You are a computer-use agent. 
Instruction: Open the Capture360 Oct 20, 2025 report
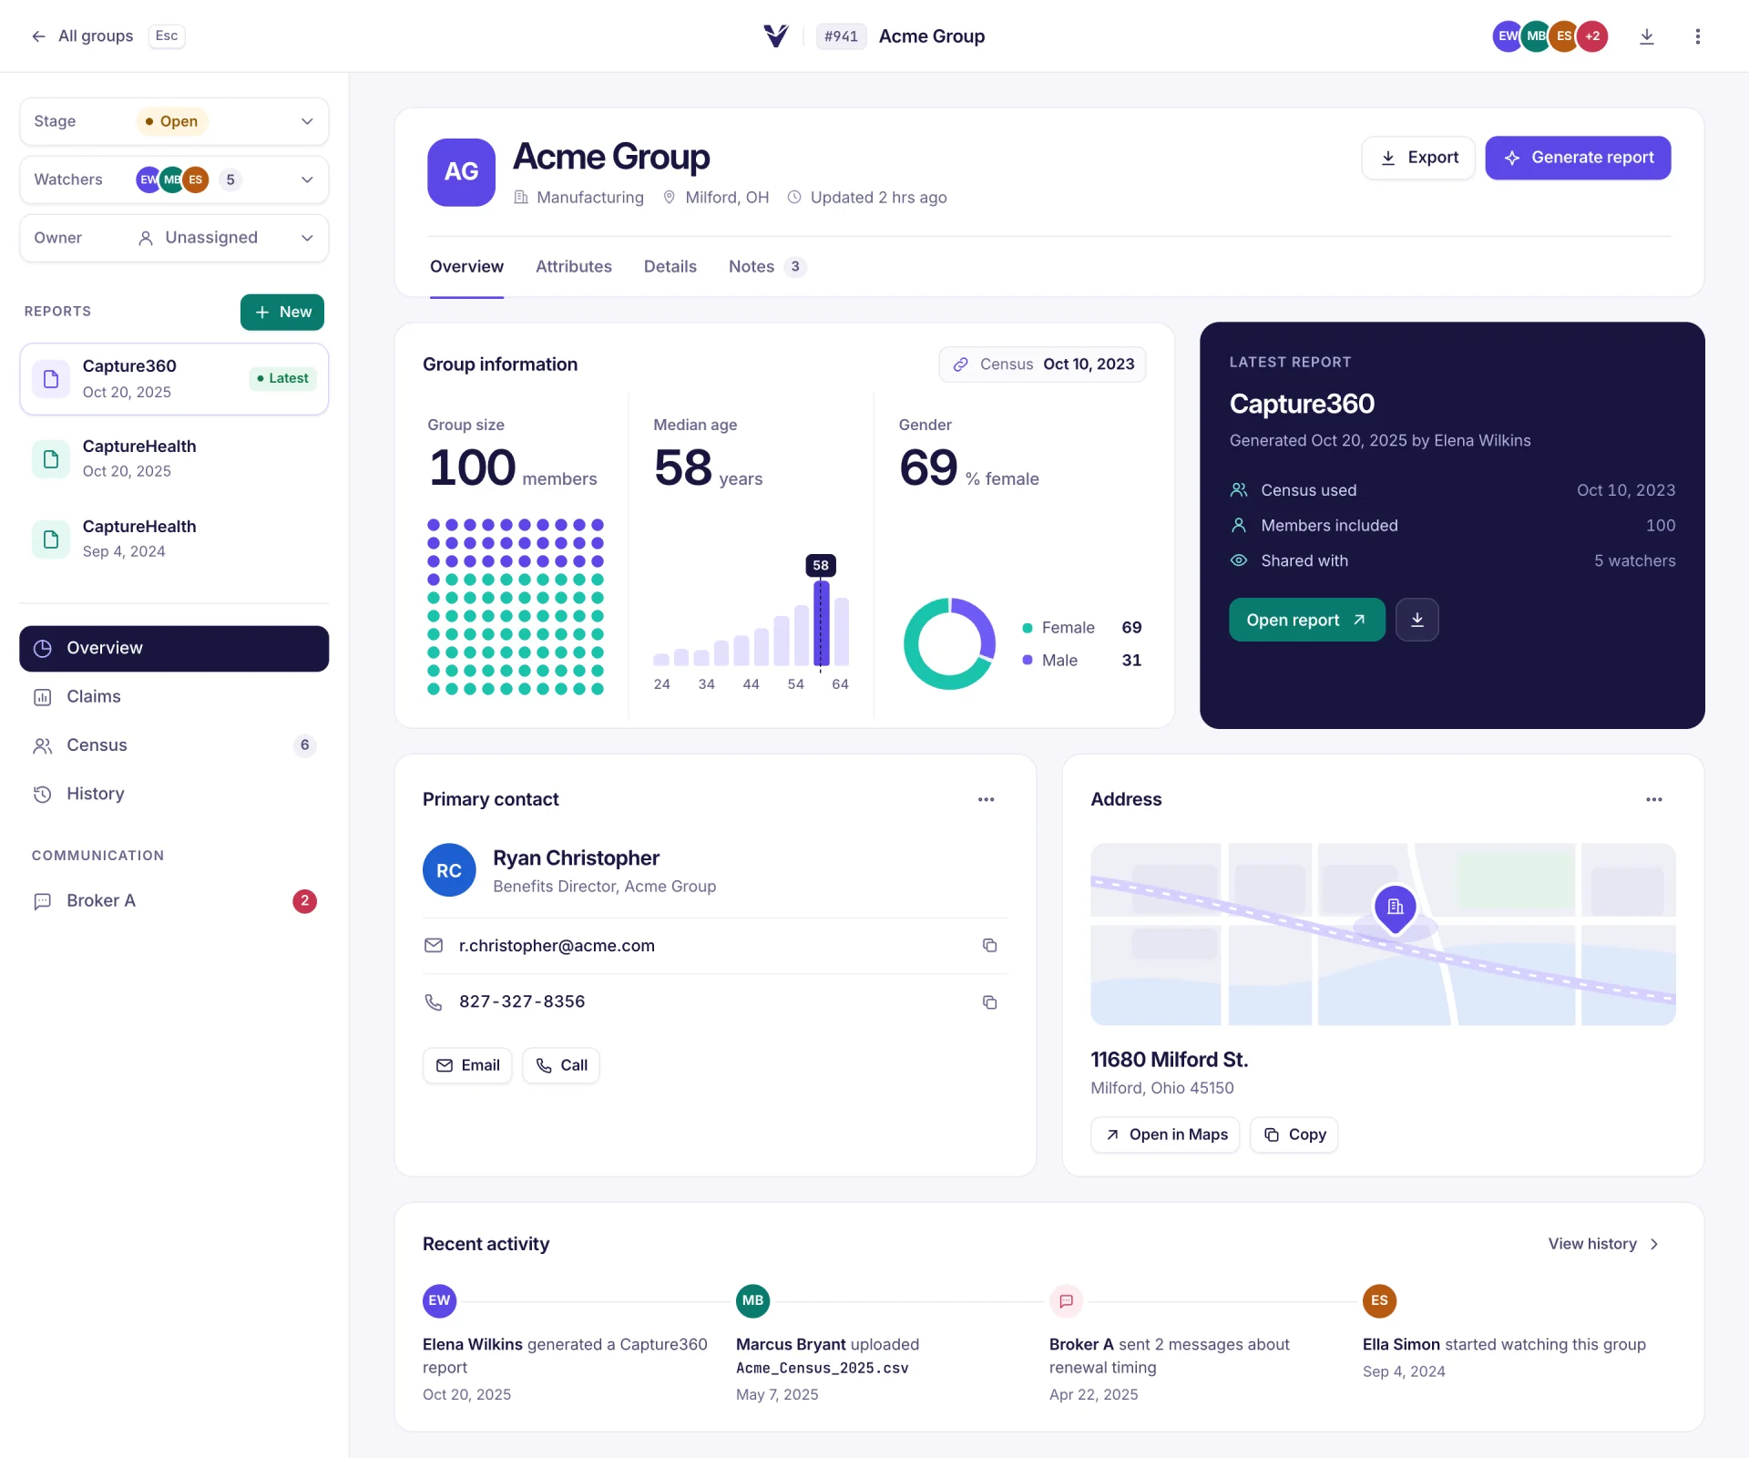click(x=174, y=379)
